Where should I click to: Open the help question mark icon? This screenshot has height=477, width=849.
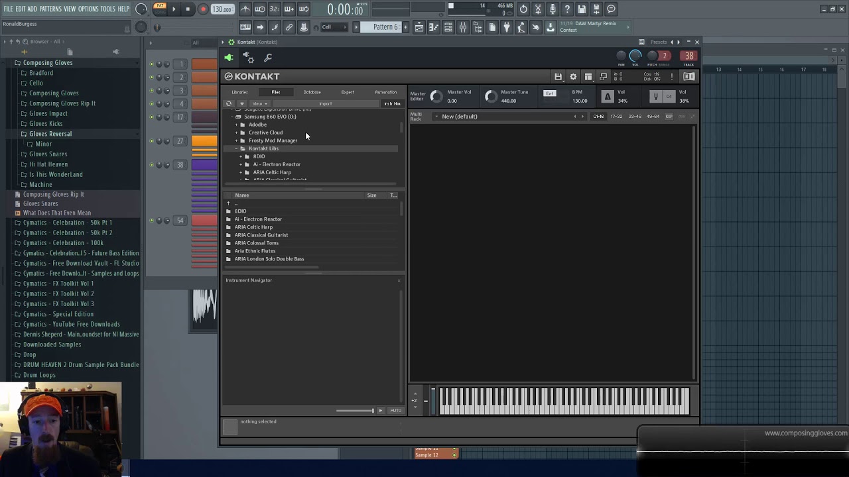(x=567, y=9)
